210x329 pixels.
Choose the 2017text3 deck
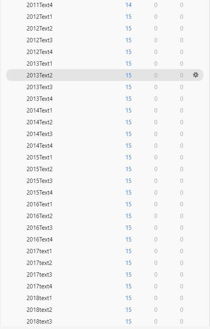click(x=39, y=275)
